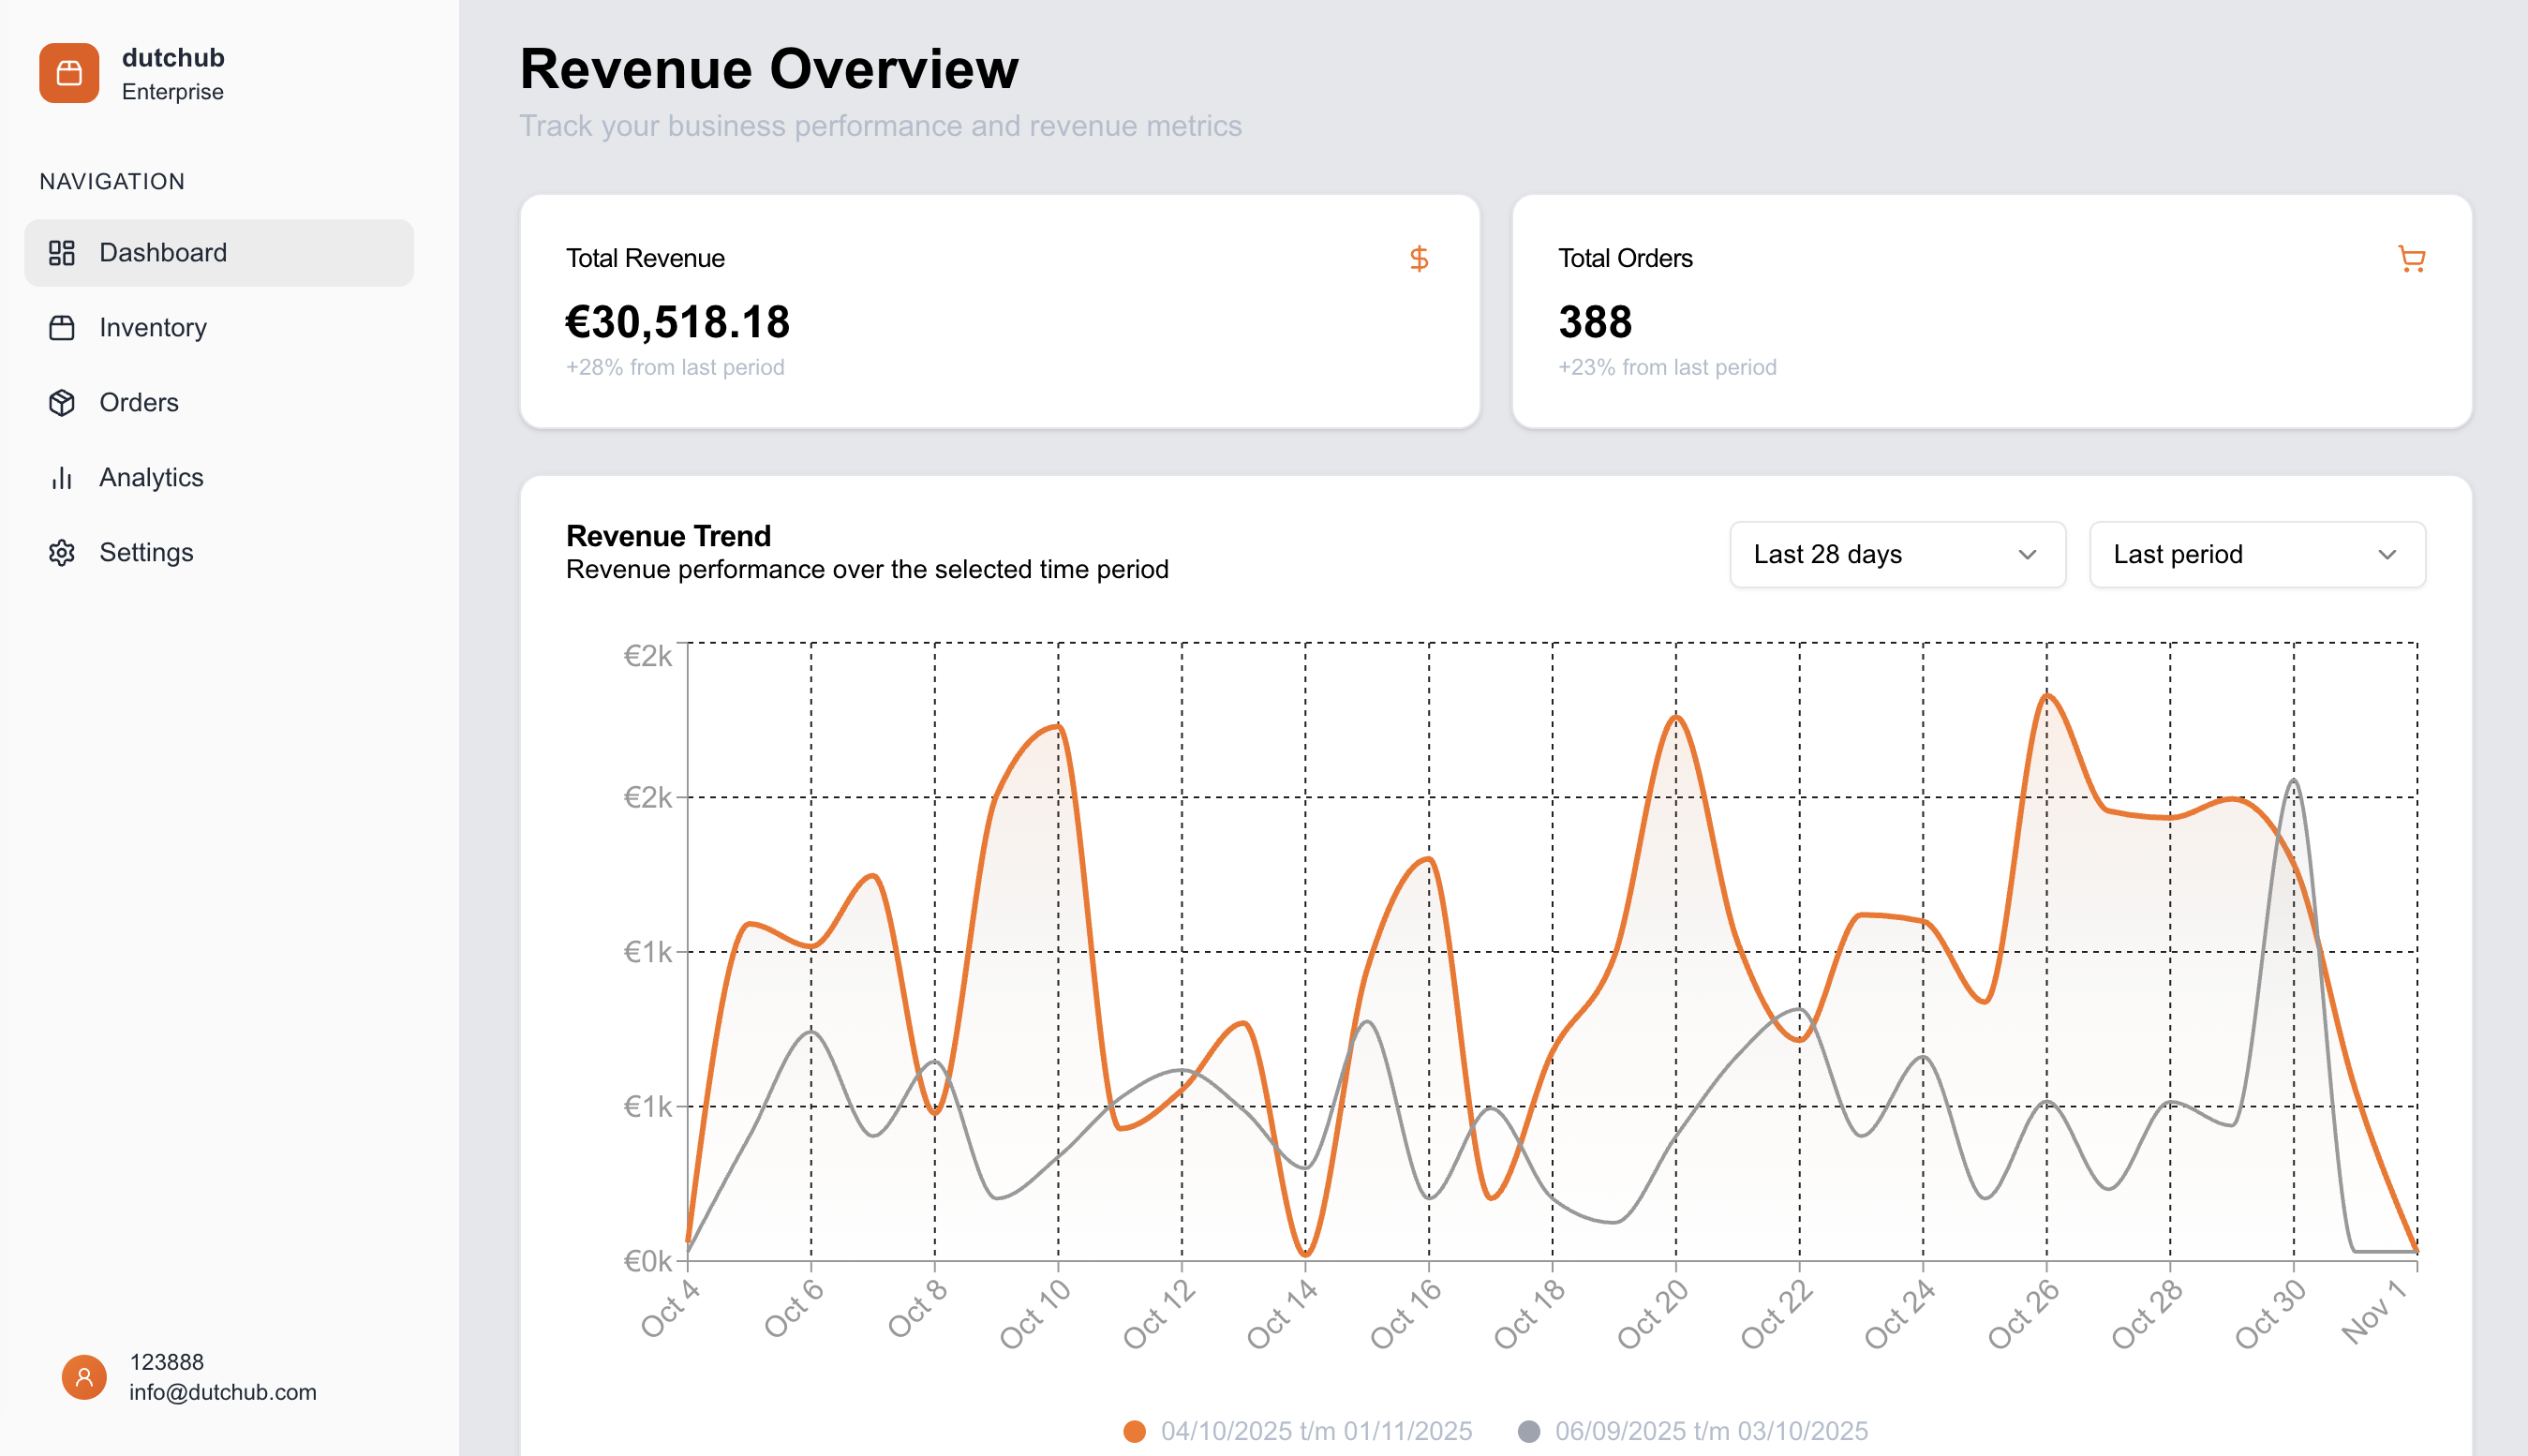The image size is (2528, 1456).
Task: Open the Analytics menu item
Action: [151, 478]
